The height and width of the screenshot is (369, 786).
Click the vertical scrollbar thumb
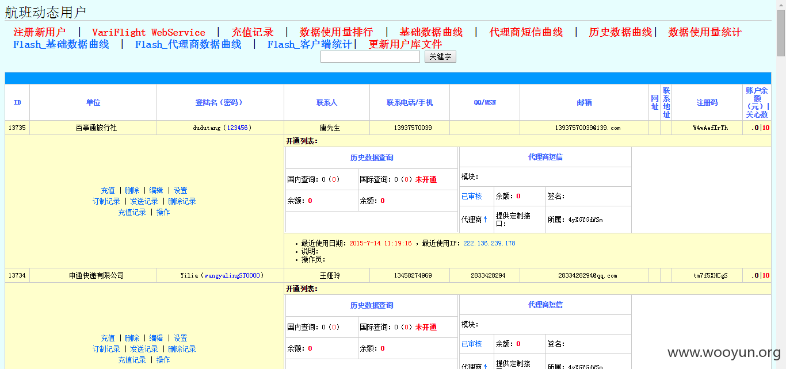pos(781,33)
